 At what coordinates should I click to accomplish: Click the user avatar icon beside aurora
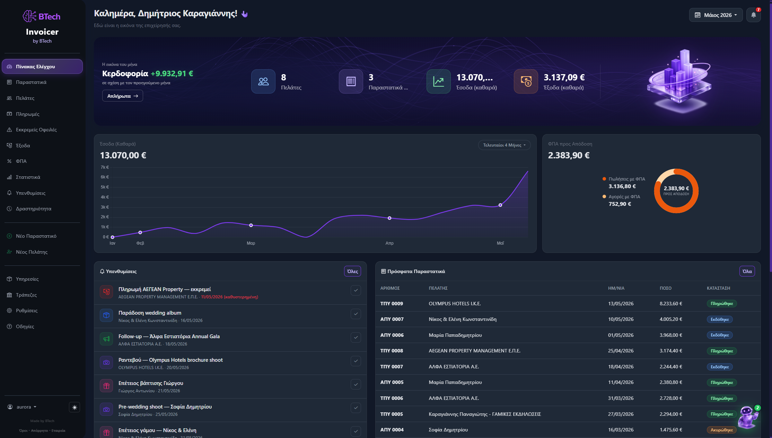coord(10,407)
